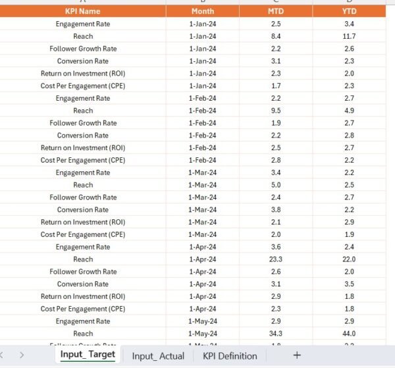Select MTD value 3.6
The width and height of the screenshot is (395, 368).
(x=276, y=247)
